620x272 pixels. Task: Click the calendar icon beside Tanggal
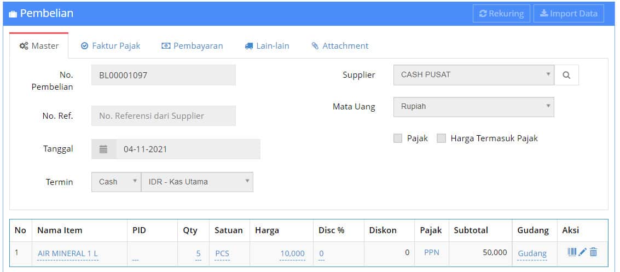(103, 149)
